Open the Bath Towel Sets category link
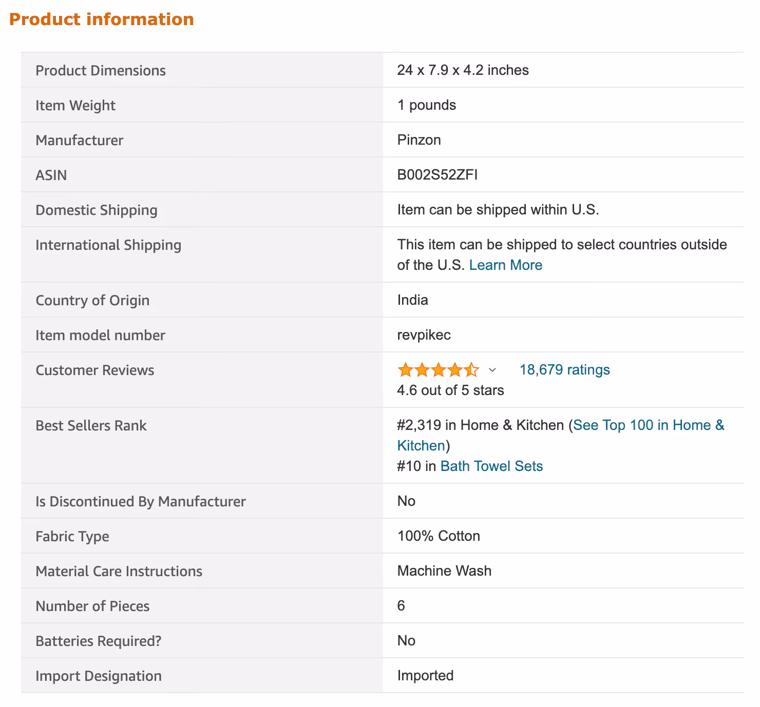 (491, 466)
